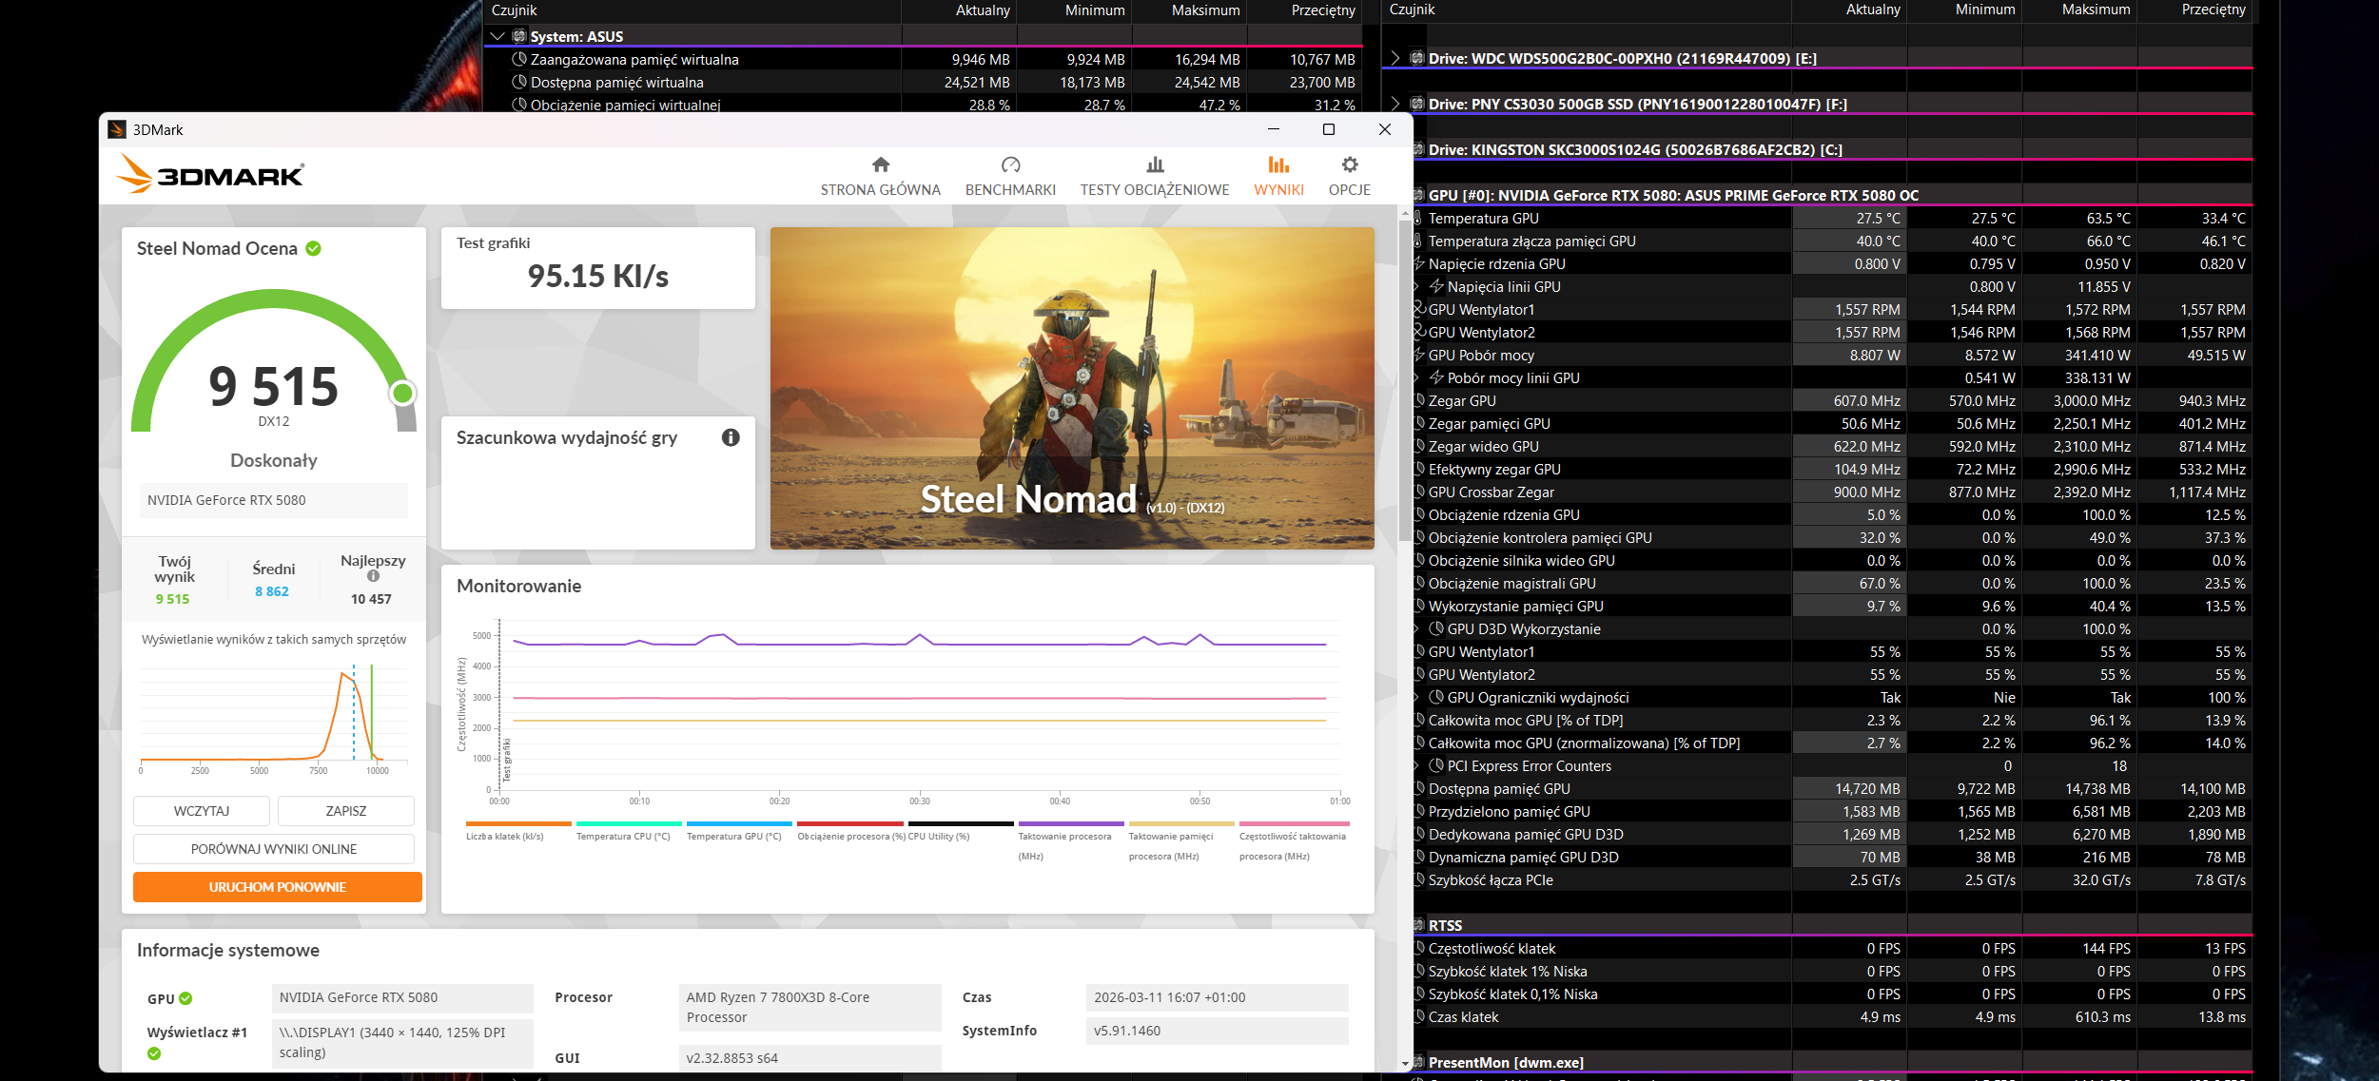Screen dimensions: 2379x1081
Task: Click green check icon next to Steel Nomad Ocena
Action: [x=313, y=249]
